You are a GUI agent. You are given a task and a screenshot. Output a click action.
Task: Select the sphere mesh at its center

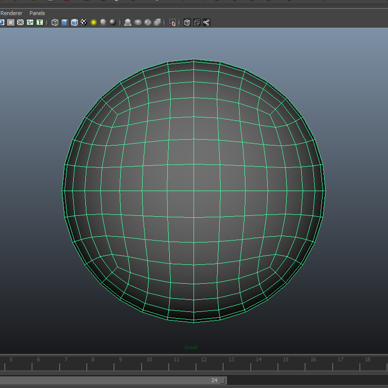coord(194,191)
